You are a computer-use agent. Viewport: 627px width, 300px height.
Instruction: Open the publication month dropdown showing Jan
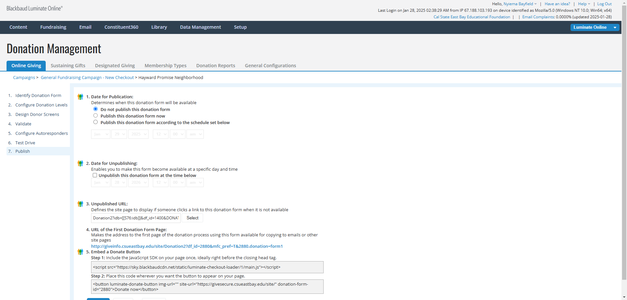click(x=101, y=134)
